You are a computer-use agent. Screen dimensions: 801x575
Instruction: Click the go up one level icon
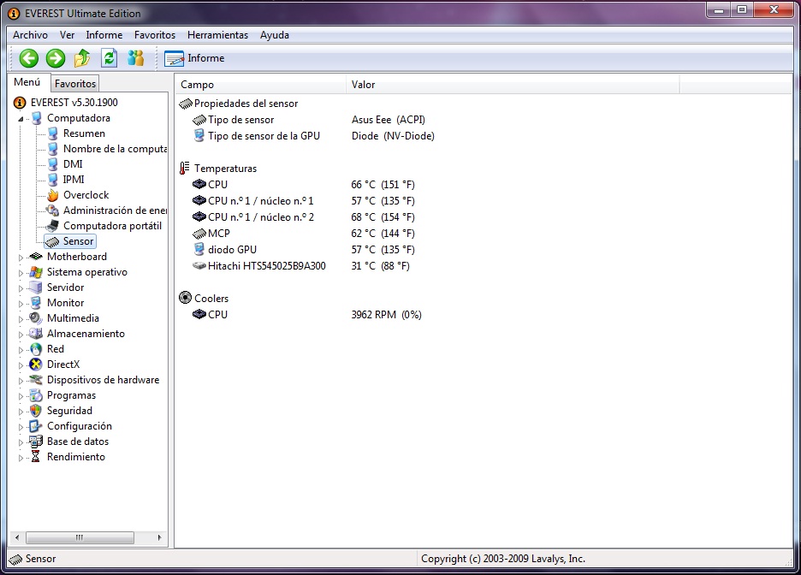(x=82, y=58)
